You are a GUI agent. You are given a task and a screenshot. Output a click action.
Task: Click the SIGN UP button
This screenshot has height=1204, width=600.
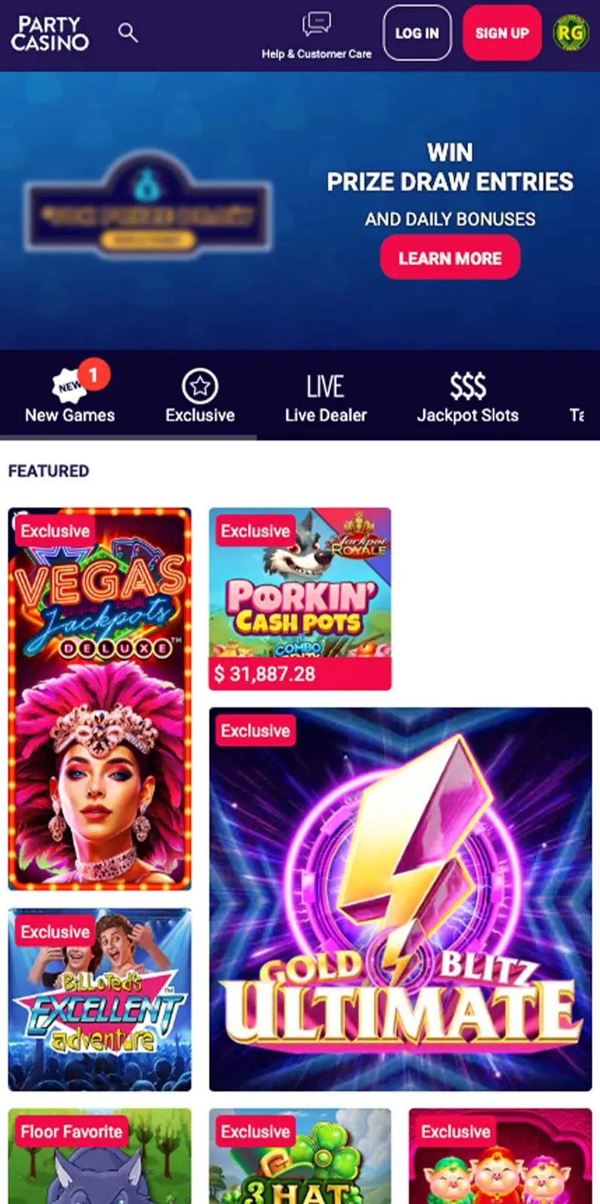click(x=502, y=33)
